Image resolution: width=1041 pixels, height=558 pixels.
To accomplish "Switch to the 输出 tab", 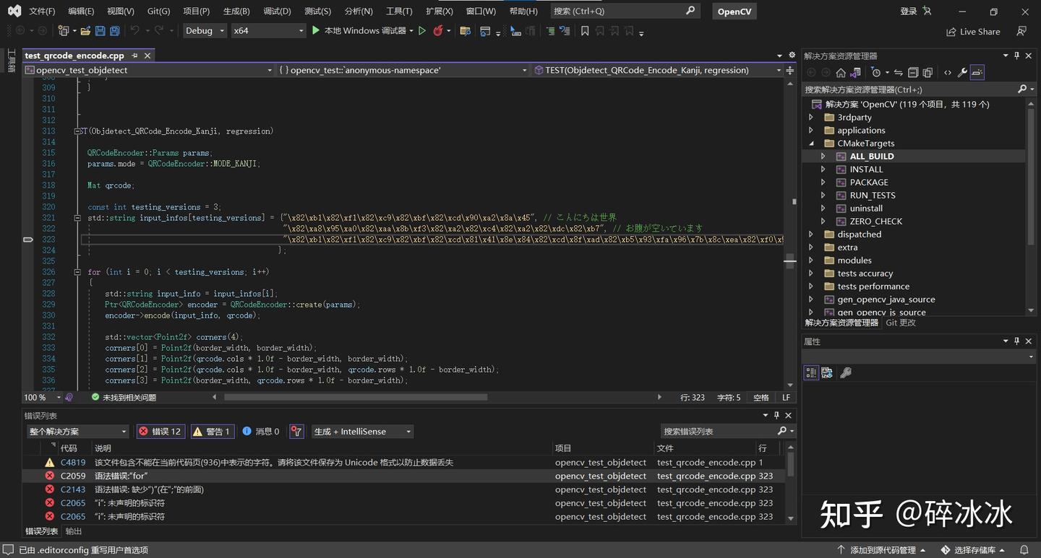I will (74, 531).
